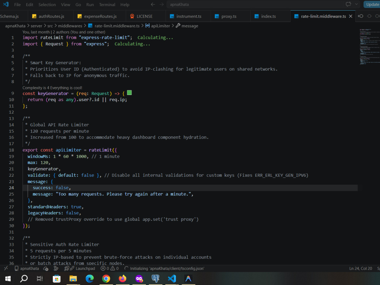Open Task View in the taskbar
Screen dimensions: 380x285
point(40,279)
